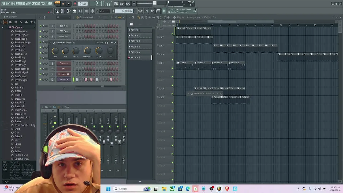This screenshot has height=193, width=343.
Task: Click the magnet snap icon in Playlist toolbar
Action: pos(133,17)
